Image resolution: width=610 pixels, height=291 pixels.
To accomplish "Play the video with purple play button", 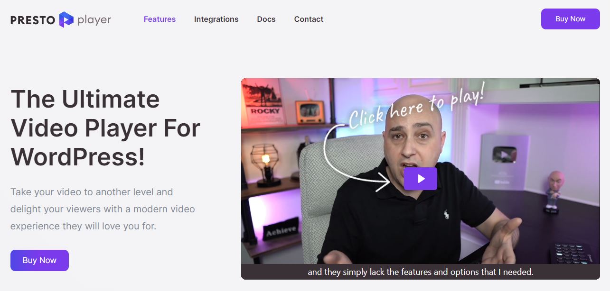I will [x=420, y=179].
